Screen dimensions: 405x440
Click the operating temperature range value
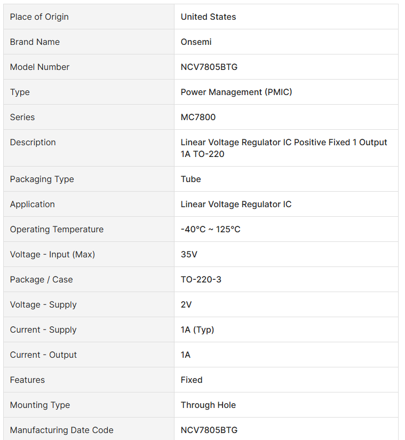(x=210, y=229)
